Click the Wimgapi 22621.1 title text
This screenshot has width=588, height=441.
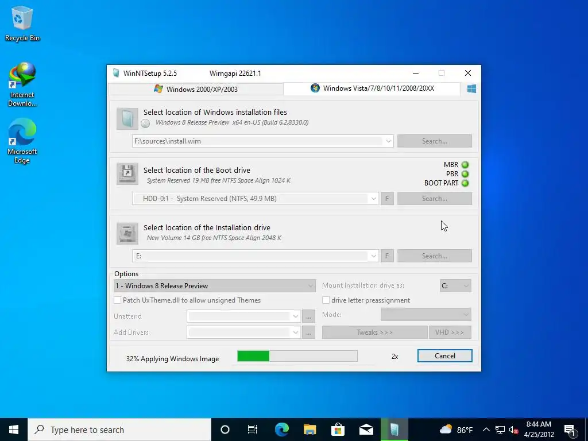(235, 73)
